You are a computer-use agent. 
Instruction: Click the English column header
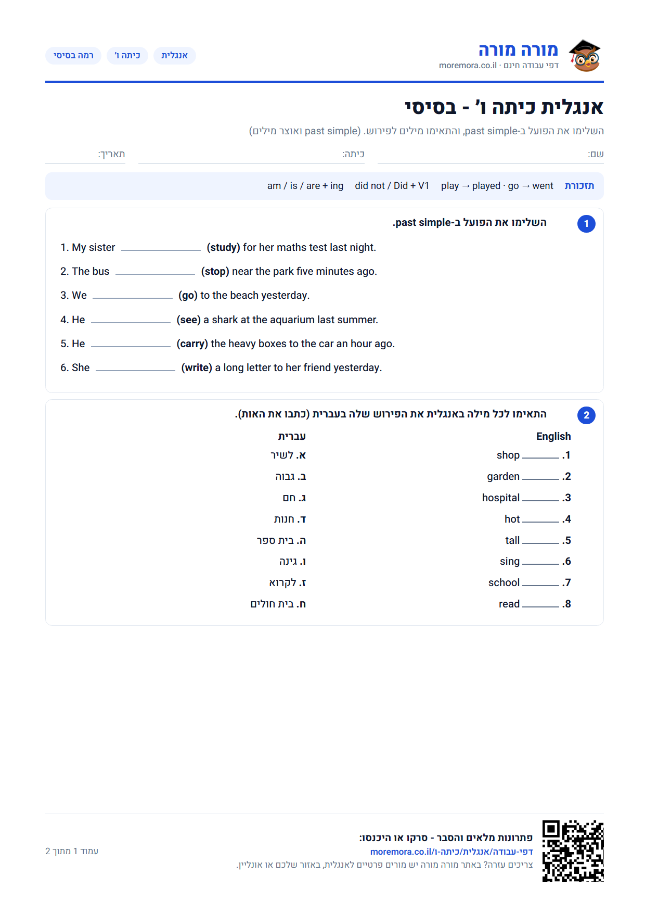coord(553,436)
